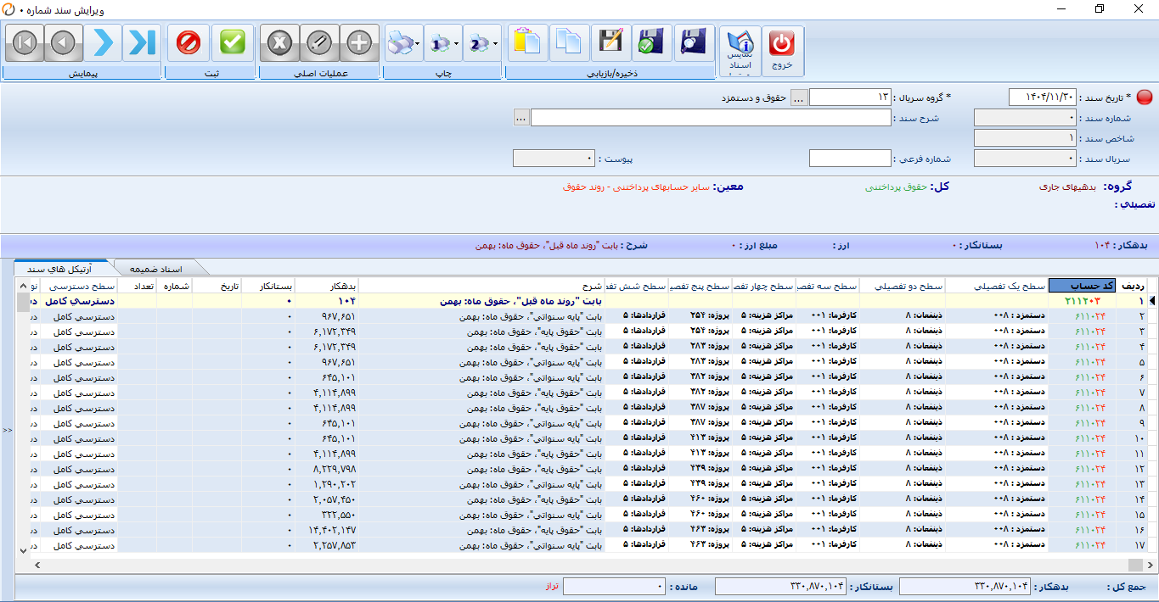Click the floppy disk with magnifier icon
Image resolution: width=1159 pixels, height=602 pixels.
tap(694, 42)
